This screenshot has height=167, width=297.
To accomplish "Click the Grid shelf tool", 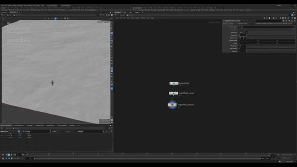I will tap(18, 10).
